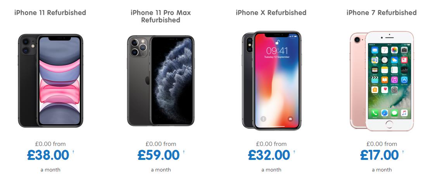Viewport: 426px width, 175px height.
Task: Open the iPhone 11 Pro Max Refurbished title
Action: pos(161,16)
